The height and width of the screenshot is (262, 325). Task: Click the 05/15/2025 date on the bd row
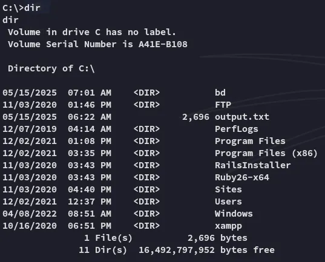click(30, 93)
